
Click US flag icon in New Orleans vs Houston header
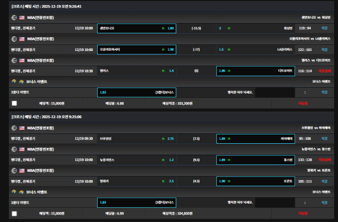(22, 149)
